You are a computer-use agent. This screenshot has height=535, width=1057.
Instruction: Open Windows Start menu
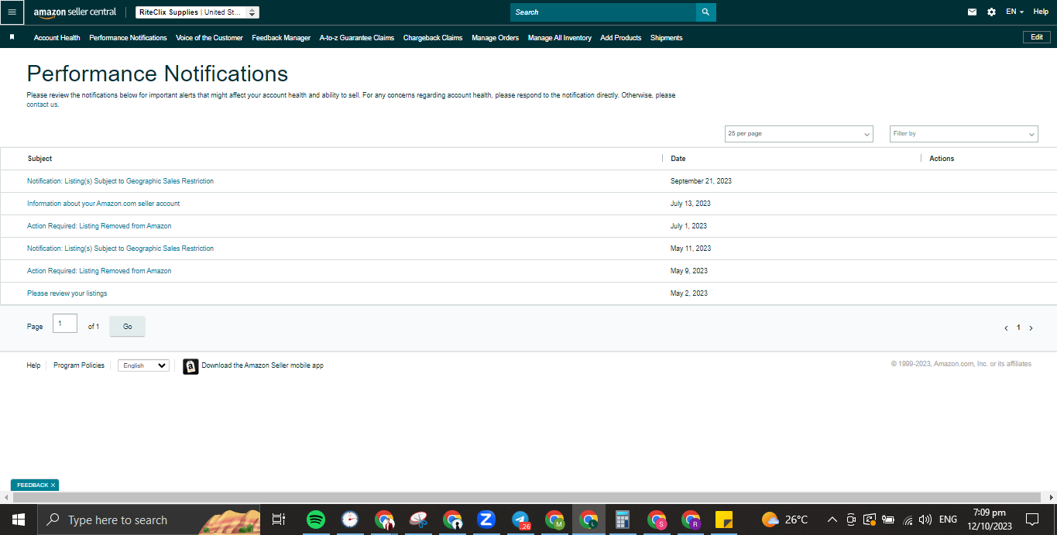18,520
